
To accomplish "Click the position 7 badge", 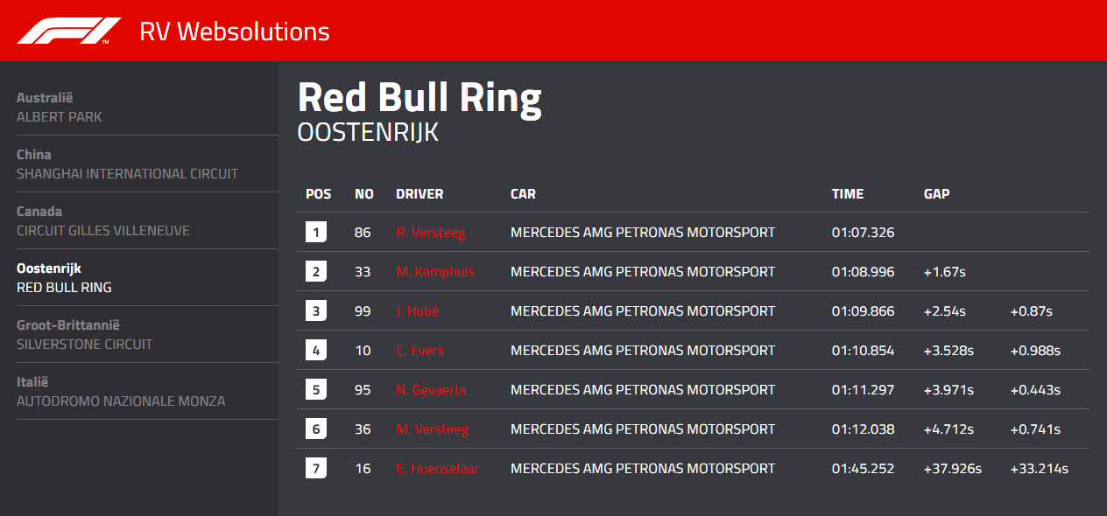I will (316, 469).
